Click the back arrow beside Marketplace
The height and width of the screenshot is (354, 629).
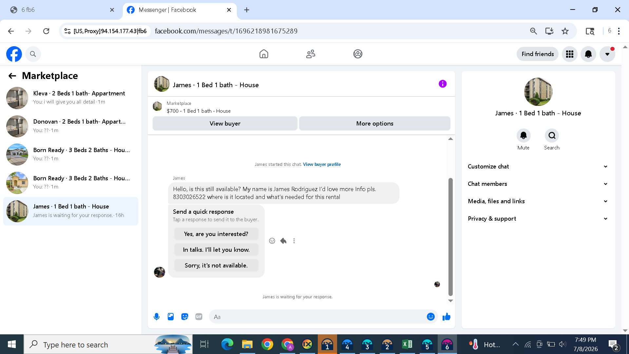(x=12, y=76)
